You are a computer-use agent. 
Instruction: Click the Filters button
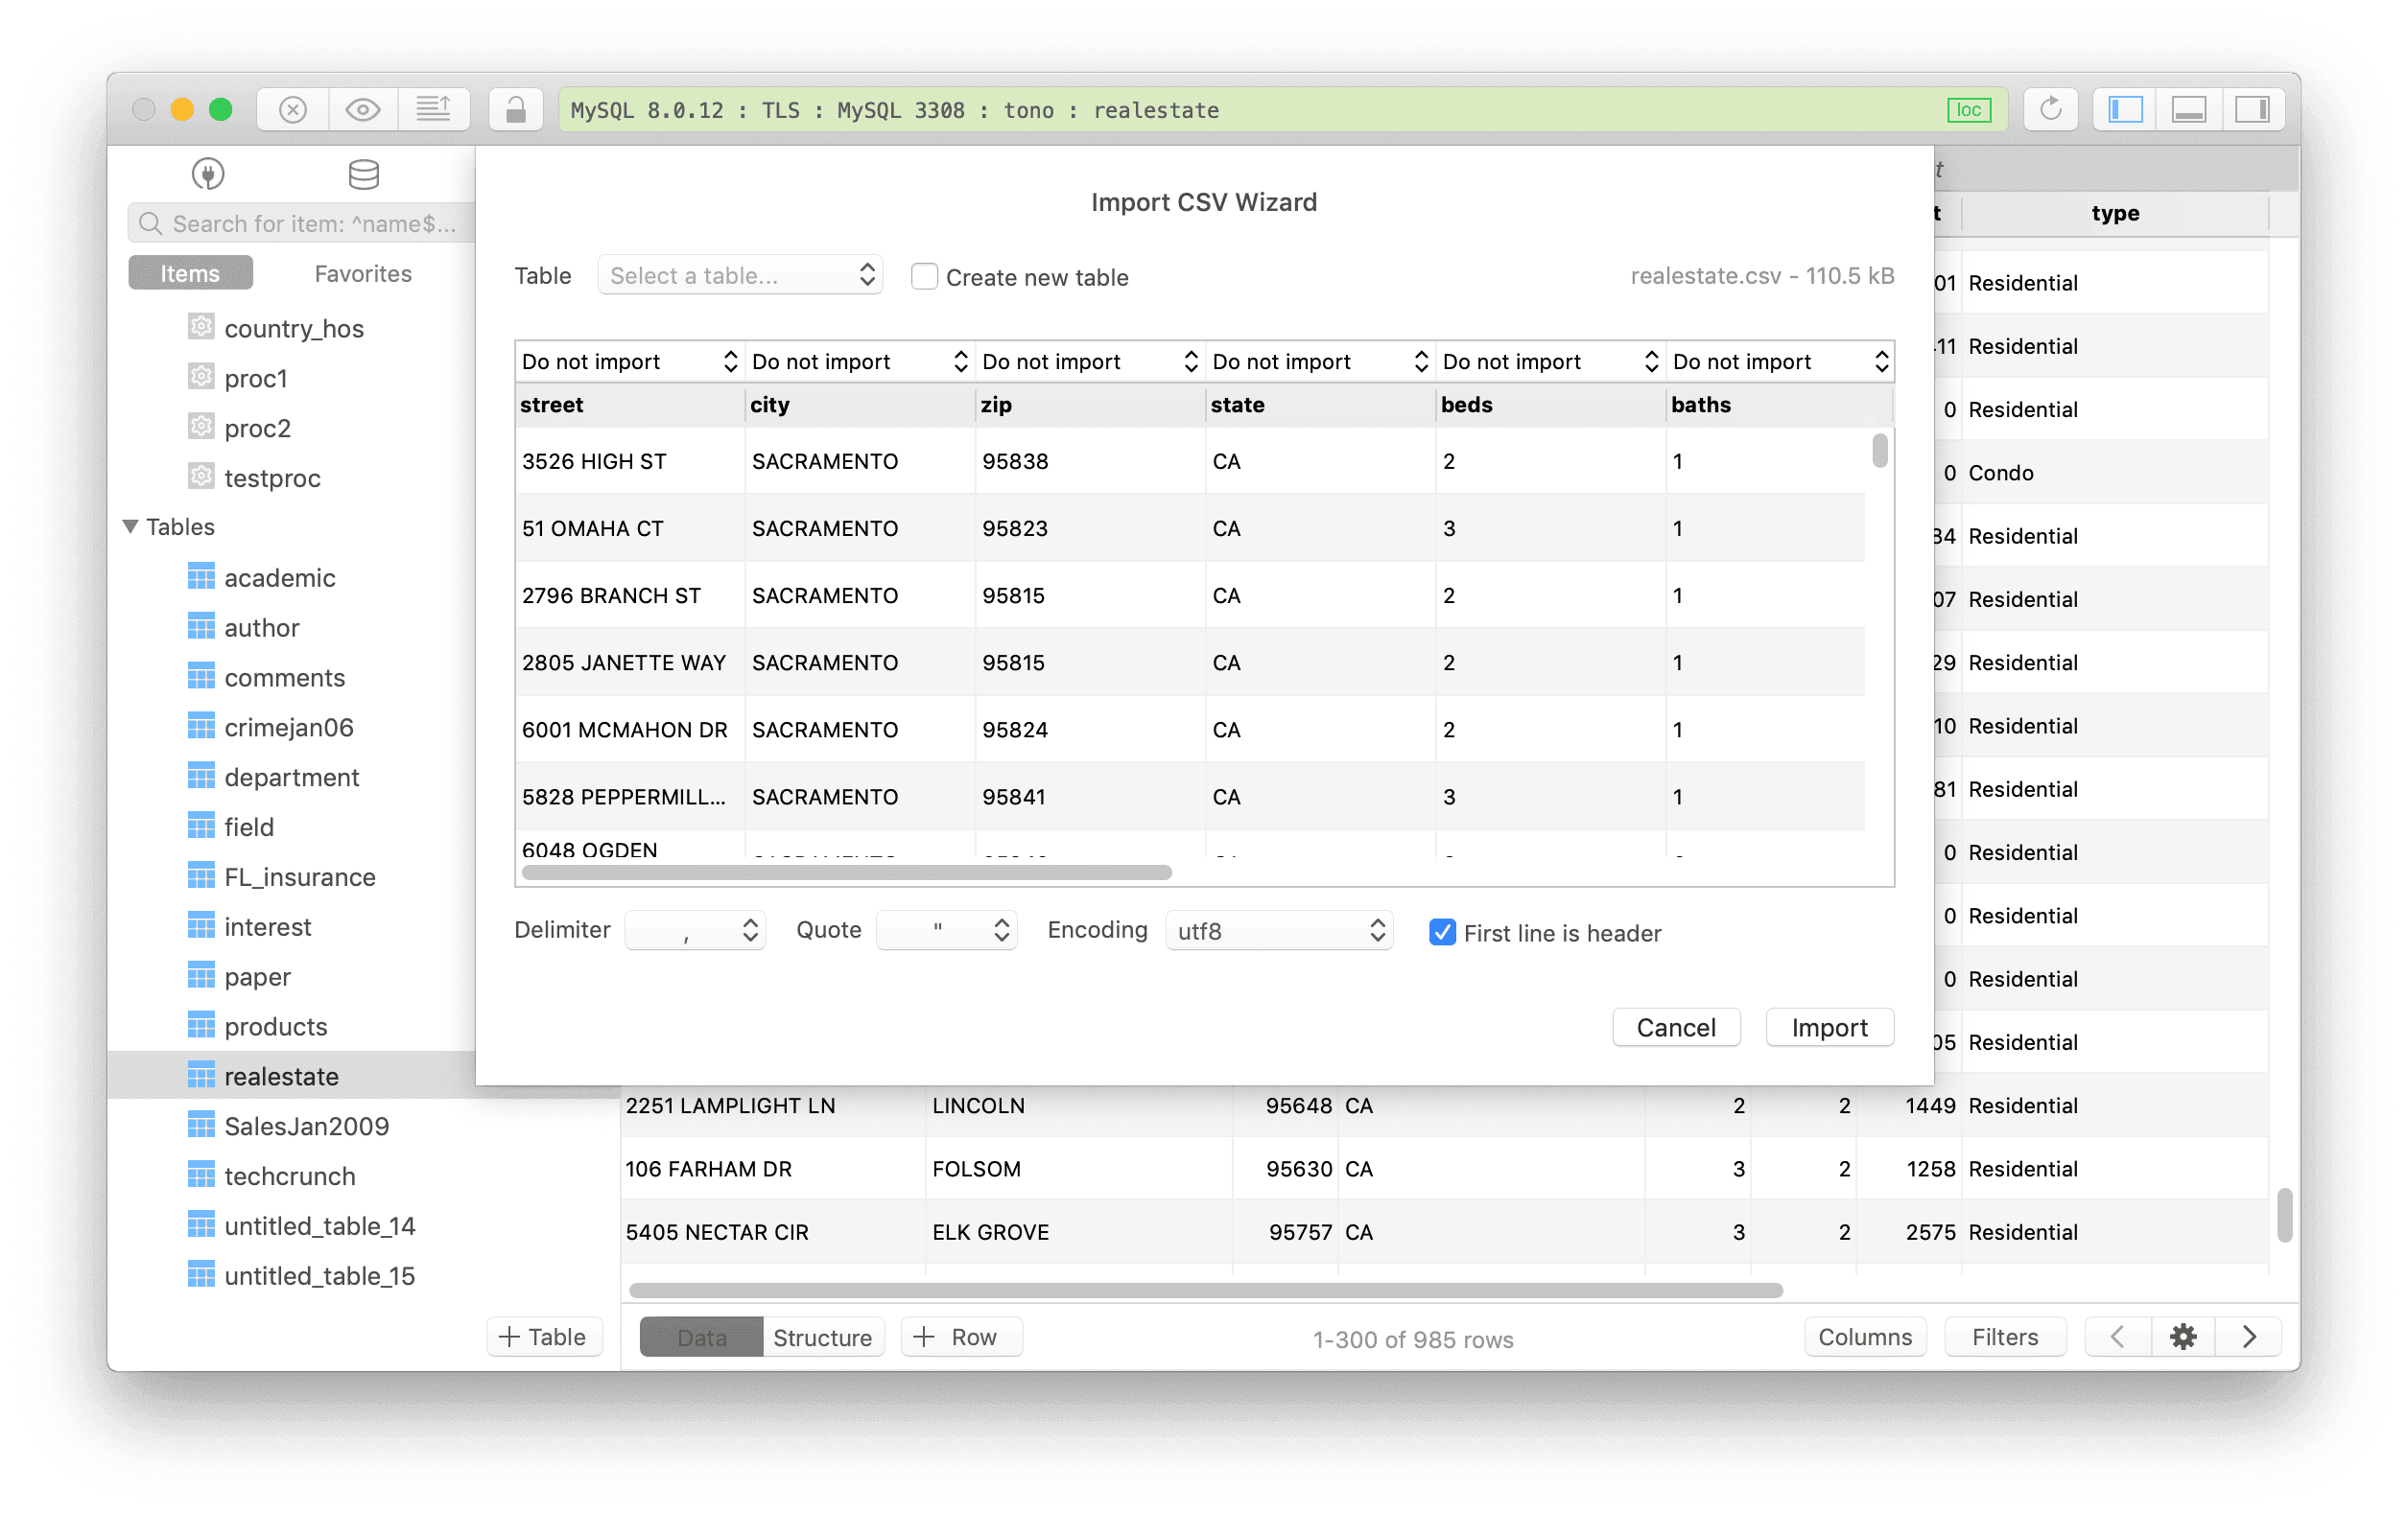[x=2005, y=1337]
